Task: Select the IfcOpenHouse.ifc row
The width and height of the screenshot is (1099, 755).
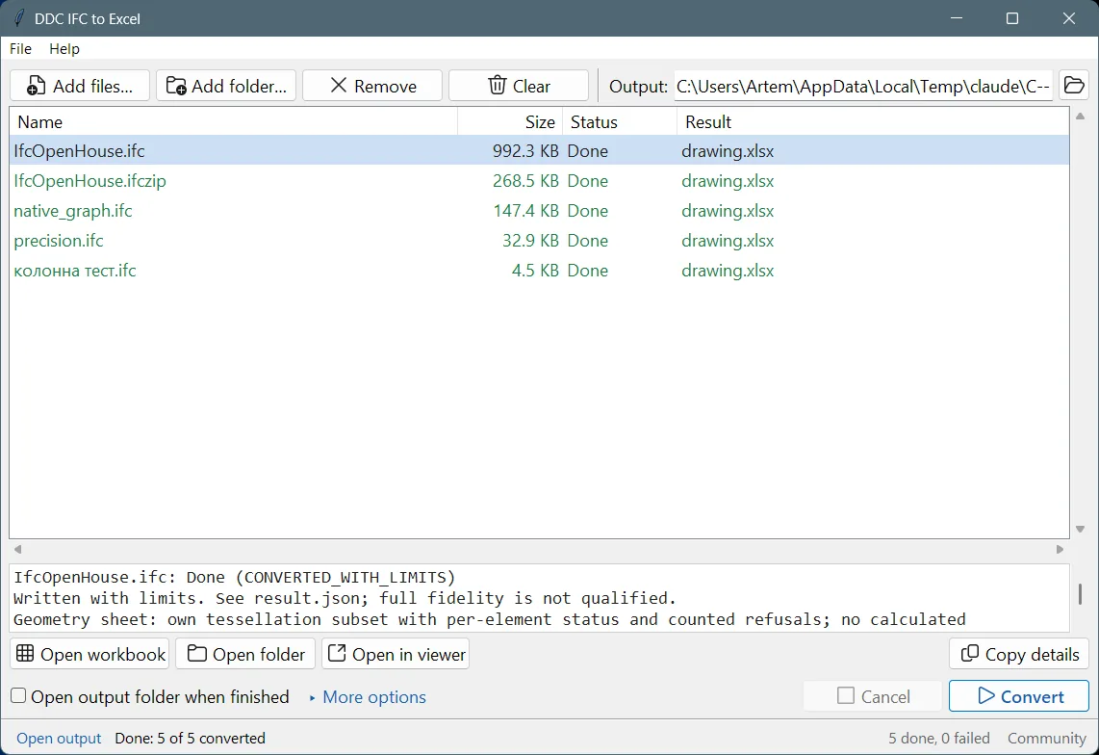Action: 539,151
